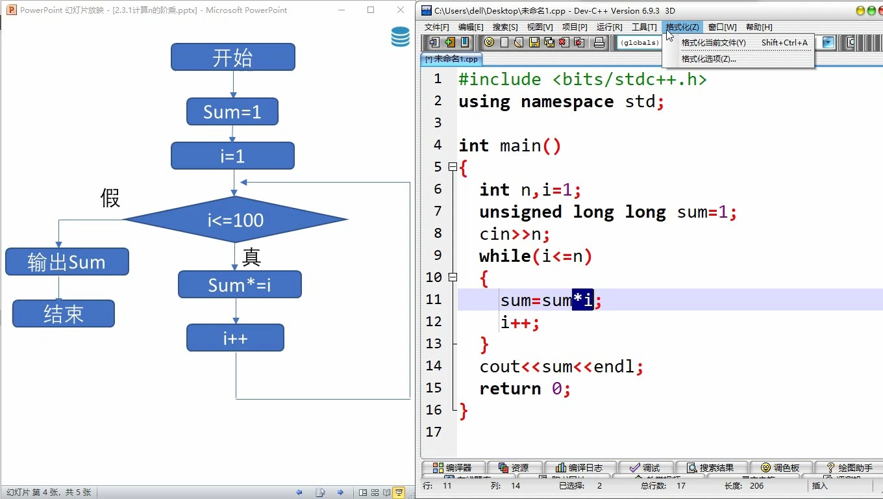Switch to the 绘图助手 bottom tab
This screenshot has width=883, height=499.
(x=849, y=468)
